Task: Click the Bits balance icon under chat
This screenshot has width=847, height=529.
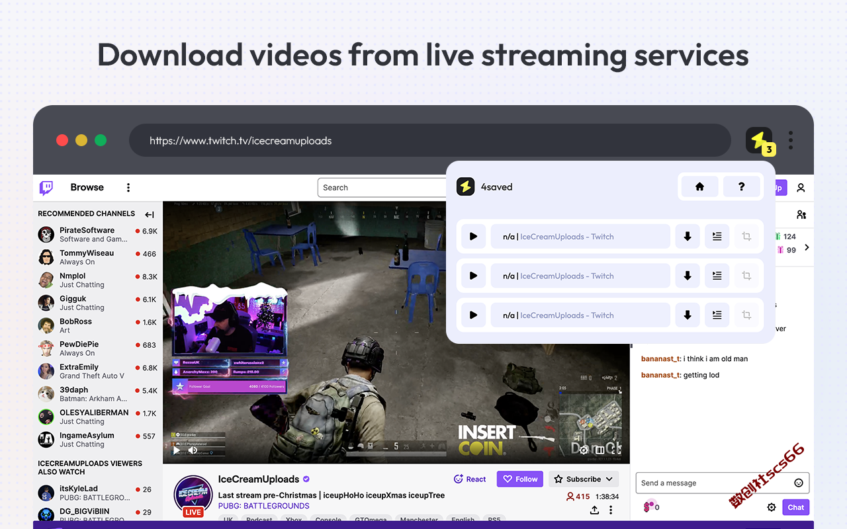Action: (649, 507)
